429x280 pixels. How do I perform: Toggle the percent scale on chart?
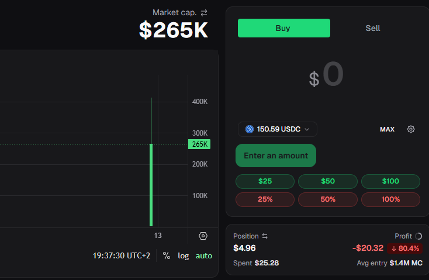tap(167, 255)
